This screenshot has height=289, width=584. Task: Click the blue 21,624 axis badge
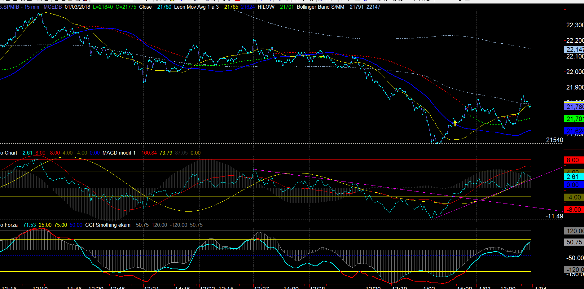coord(574,131)
